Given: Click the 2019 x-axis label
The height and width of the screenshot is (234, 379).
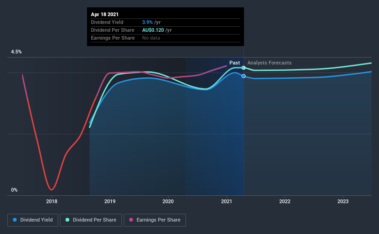Looking at the screenshot, I should click(110, 201).
